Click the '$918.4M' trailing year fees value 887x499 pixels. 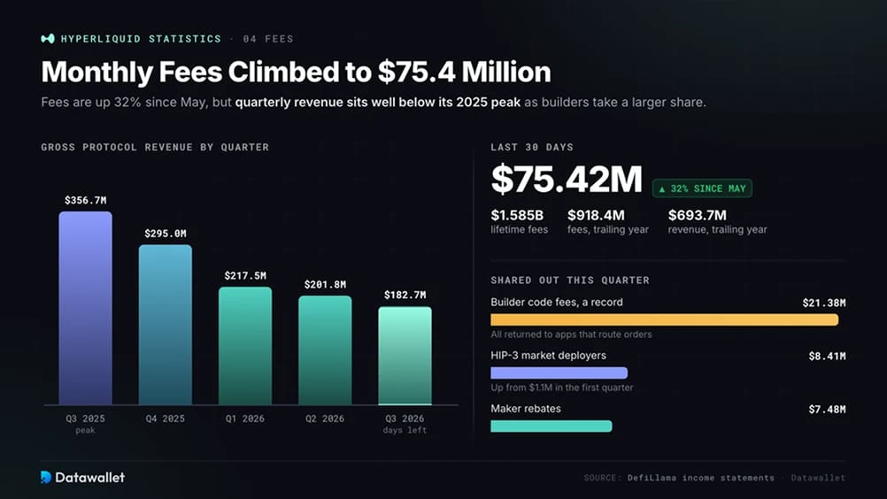tap(597, 215)
